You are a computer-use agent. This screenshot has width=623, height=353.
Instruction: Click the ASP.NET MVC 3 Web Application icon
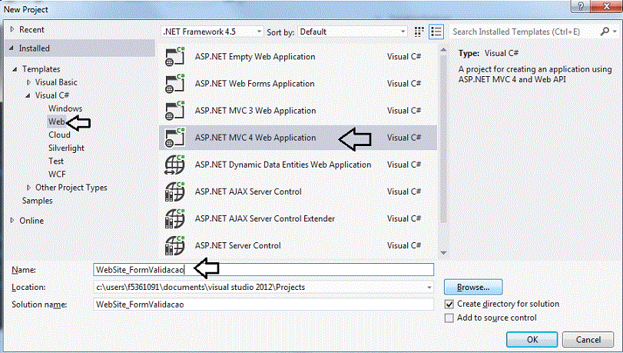tap(175, 111)
